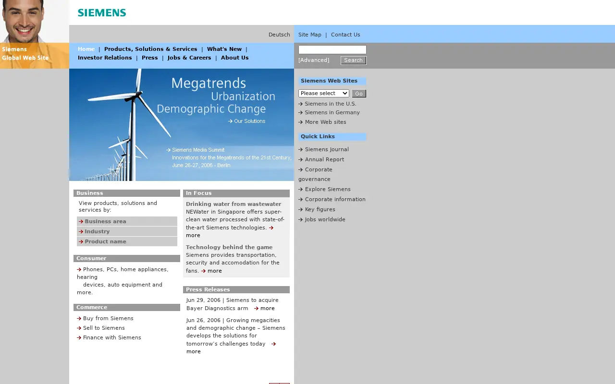Open the Please select dropdown
The width and height of the screenshot is (615, 384).
click(324, 93)
